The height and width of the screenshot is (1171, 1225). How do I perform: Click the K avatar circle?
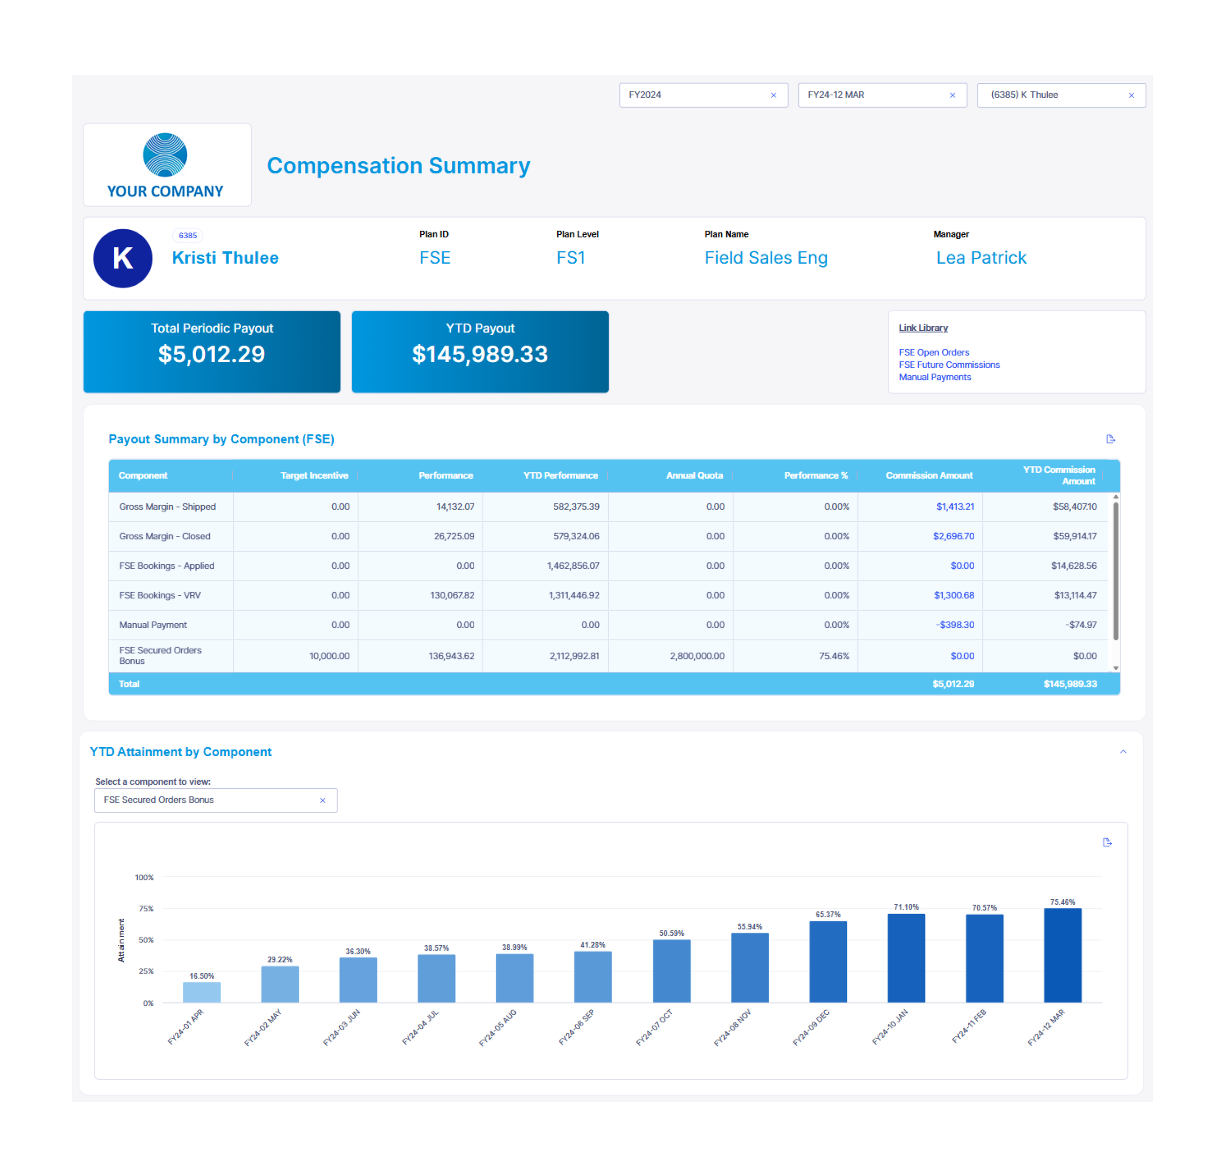tap(123, 258)
